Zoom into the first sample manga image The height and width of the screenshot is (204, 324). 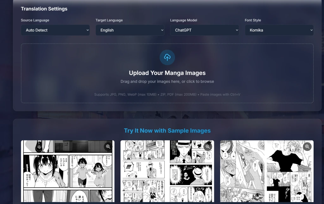(108, 146)
